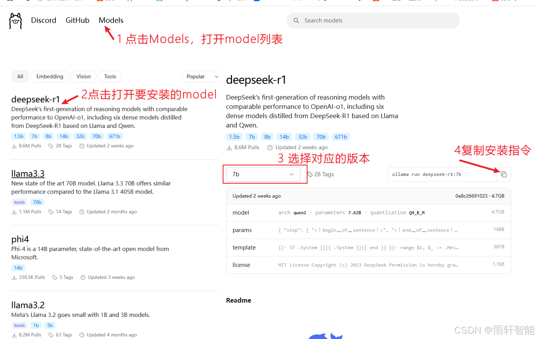
Task: Click tag icon beside 5 Tags
Action: pyautogui.click(x=55, y=277)
